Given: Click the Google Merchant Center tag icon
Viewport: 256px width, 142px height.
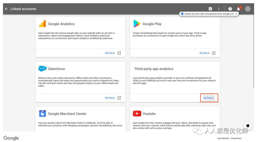Looking at the screenshot, I should click(42, 113).
